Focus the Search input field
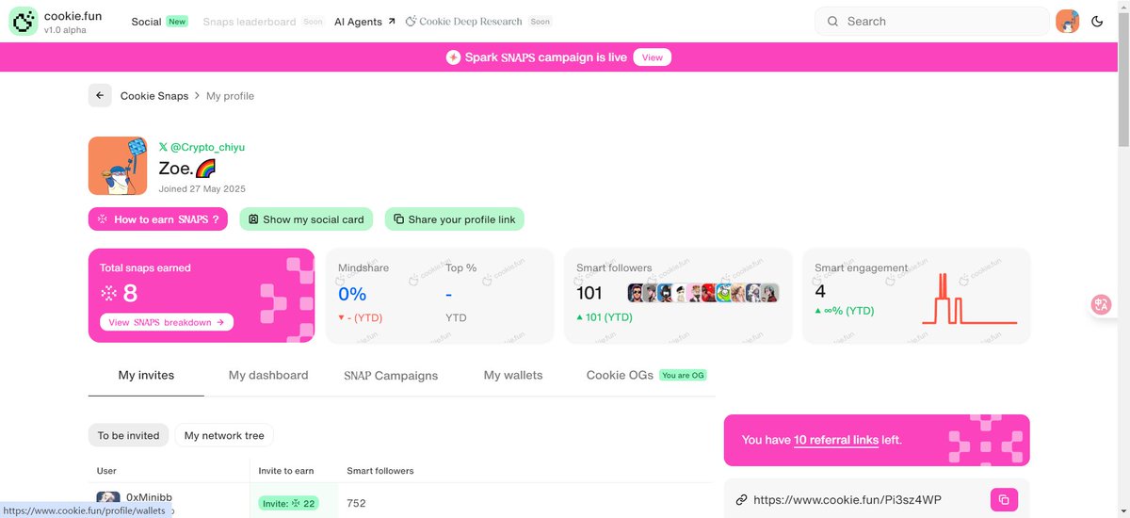 pyautogui.click(x=931, y=21)
